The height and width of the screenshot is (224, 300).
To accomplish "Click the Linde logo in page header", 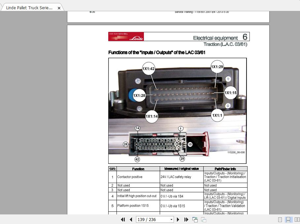I will coord(126,37).
